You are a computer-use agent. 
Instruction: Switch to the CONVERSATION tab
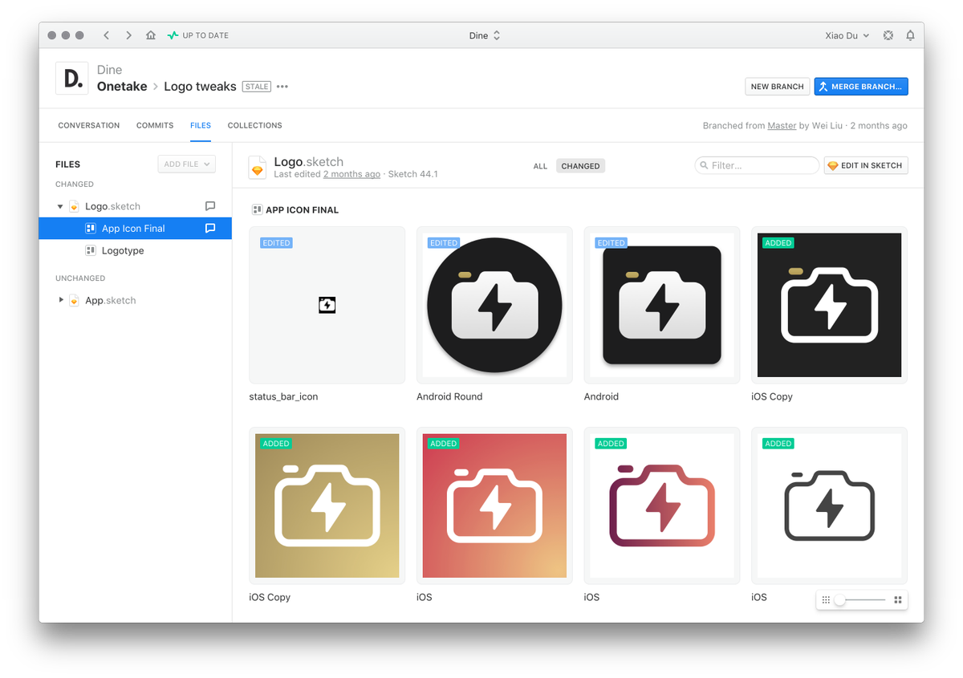89,125
